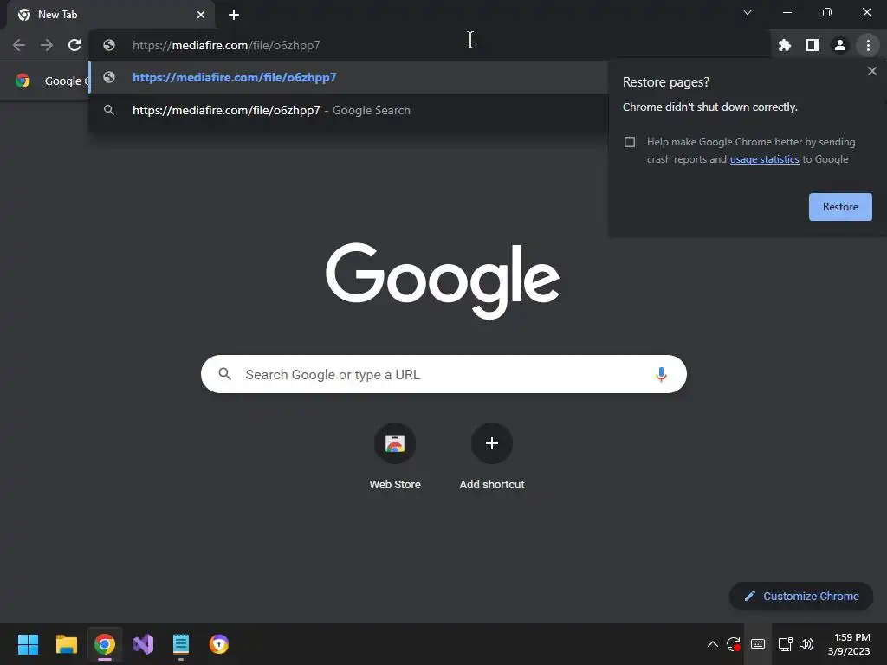Click the sync status tray icon
Image resolution: width=887 pixels, height=665 pixels.
click(734, 644)
